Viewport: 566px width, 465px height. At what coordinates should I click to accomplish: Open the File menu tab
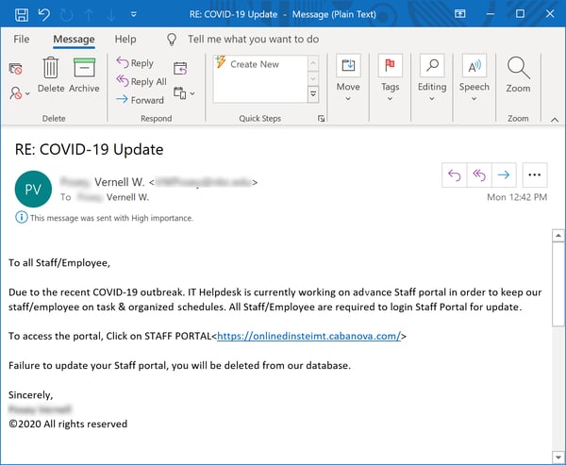[x=22, y=40]
